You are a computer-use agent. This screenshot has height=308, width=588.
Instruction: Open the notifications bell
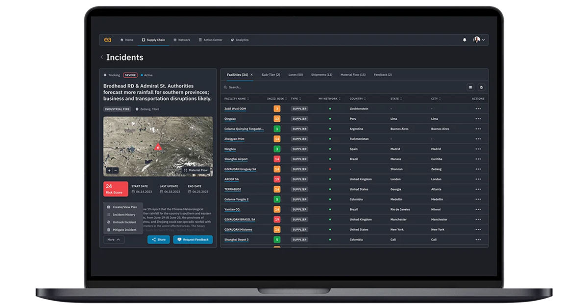[x=465, y=40]
